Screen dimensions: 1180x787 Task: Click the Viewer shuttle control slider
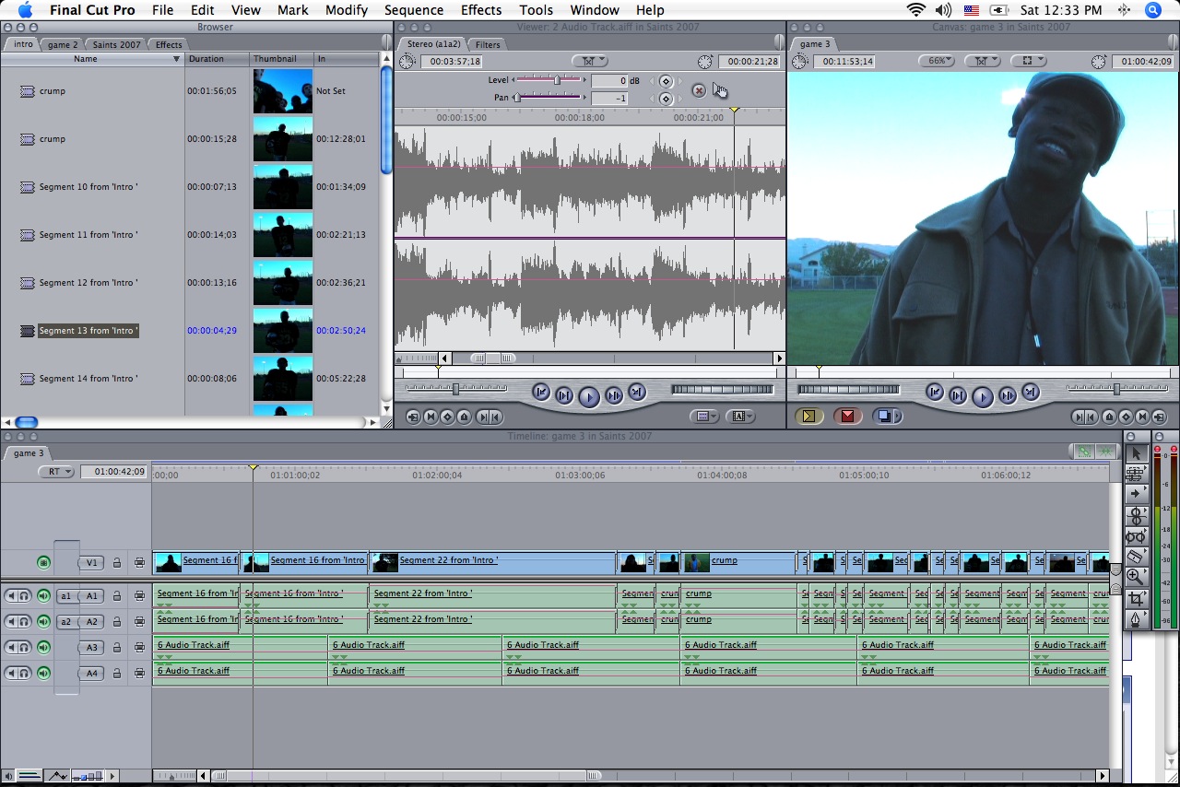[456, 389]
